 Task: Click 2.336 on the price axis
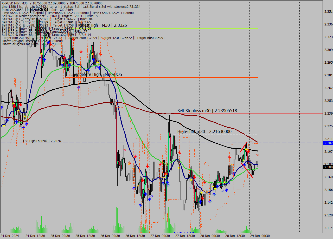(329, 24)
